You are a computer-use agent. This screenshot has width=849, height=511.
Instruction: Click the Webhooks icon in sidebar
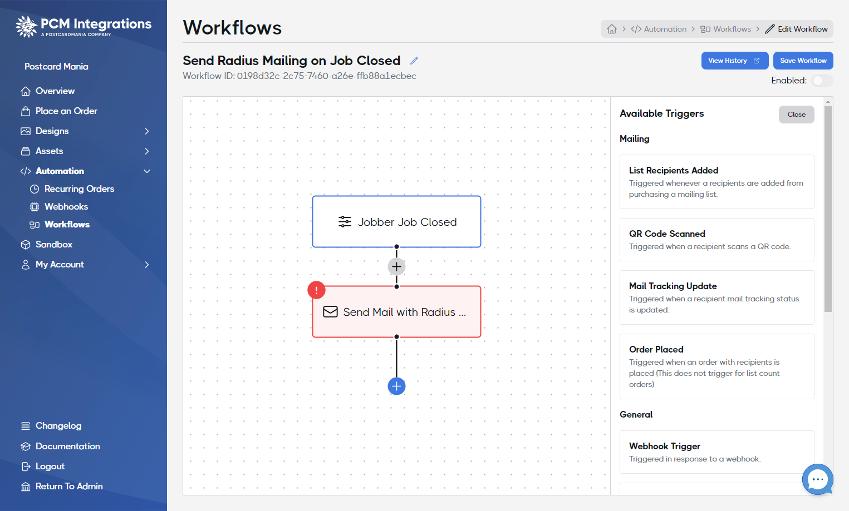35,207
